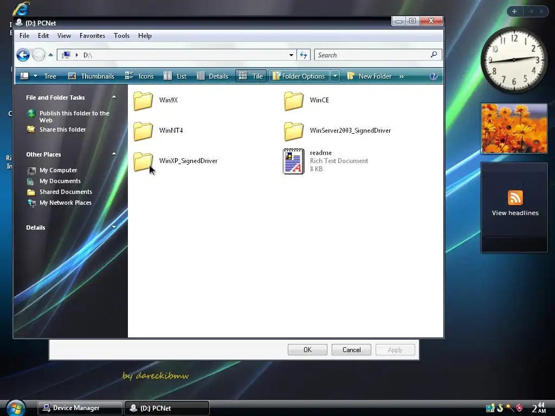Select the Tile view button
Screen dimensions: 555x416
250,76
